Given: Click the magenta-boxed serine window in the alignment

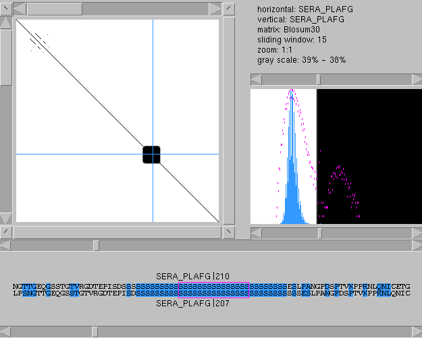Looking at the screenshot, I should coord(213,290).
